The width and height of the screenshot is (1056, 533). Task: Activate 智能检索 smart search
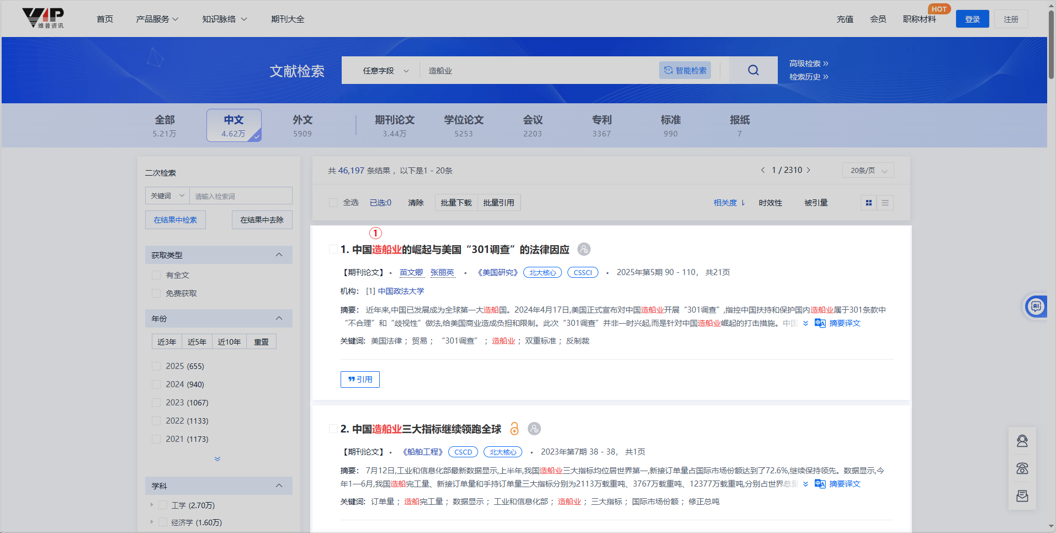pyautogui.click(x=685, y=70)
